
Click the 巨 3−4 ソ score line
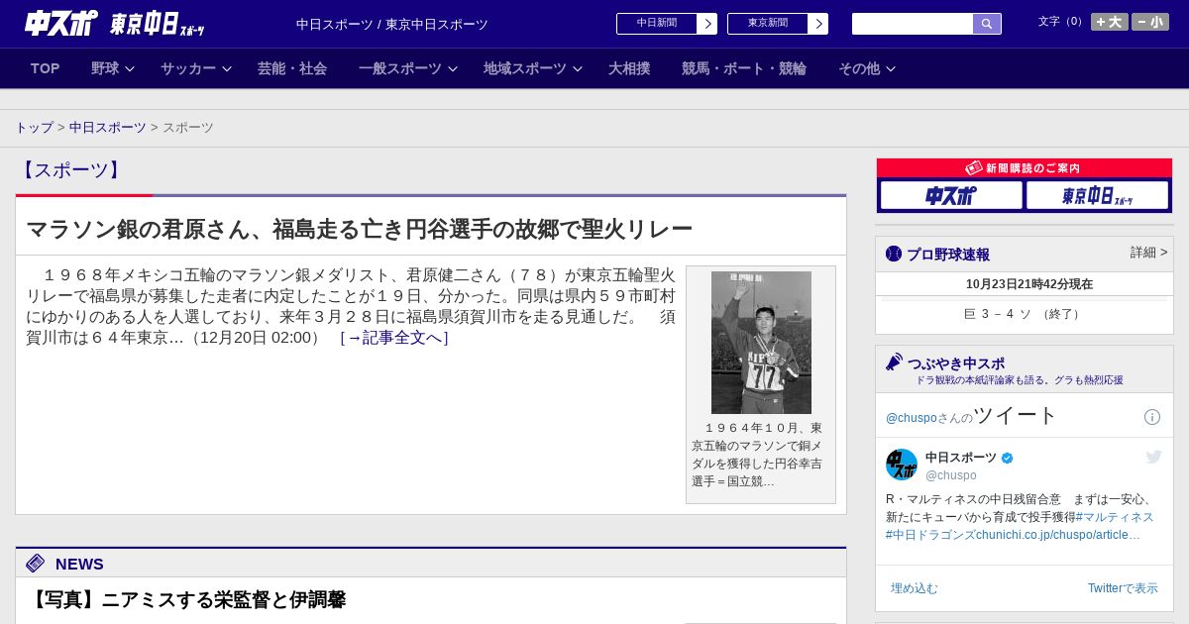1025,314
